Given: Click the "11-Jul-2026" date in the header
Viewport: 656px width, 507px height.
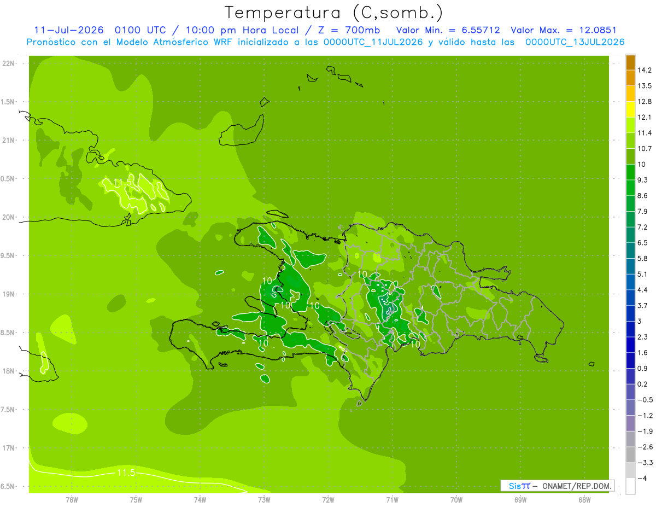Looking at the screenshot, I should 69,30.
